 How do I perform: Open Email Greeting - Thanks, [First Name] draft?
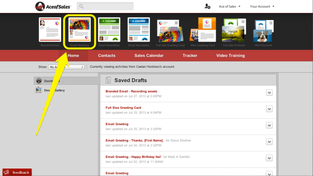point(135,140)
